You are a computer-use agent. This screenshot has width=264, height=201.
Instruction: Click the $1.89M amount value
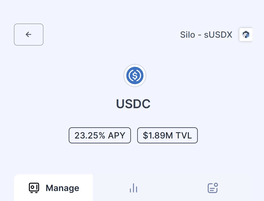point(158,135)
